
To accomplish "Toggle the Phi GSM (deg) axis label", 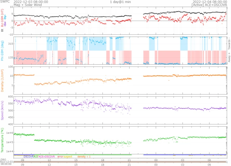I will [x=3, y=51].
